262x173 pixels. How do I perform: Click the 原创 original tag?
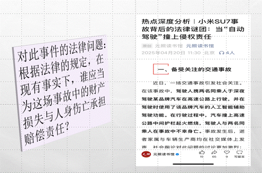pos(147,46)
